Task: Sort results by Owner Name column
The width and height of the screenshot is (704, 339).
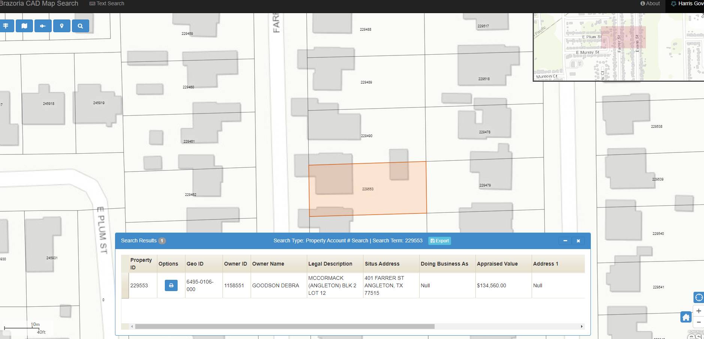Action: (x=268, y=264)
